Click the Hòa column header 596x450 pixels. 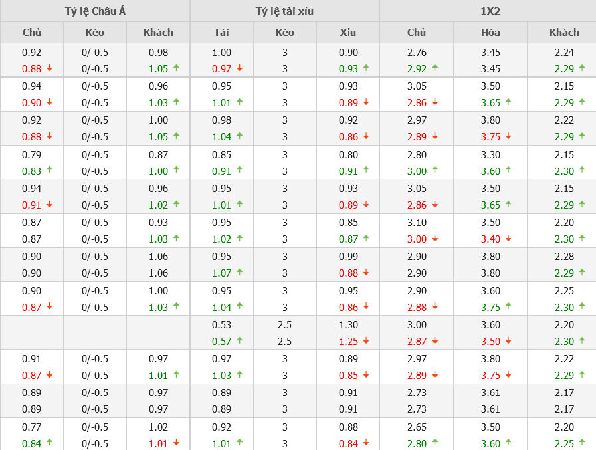pyautogui.click(x=490, y=32)
